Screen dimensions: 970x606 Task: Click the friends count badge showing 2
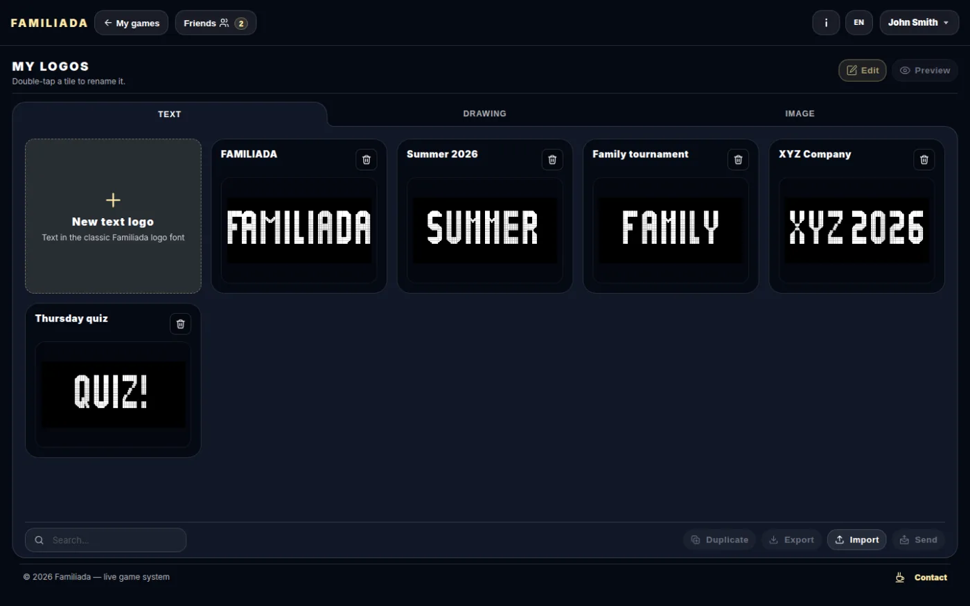241,24
